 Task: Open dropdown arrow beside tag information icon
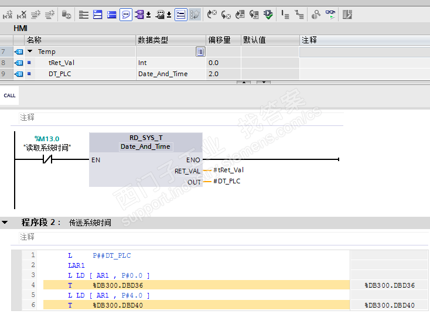[169, 15]
